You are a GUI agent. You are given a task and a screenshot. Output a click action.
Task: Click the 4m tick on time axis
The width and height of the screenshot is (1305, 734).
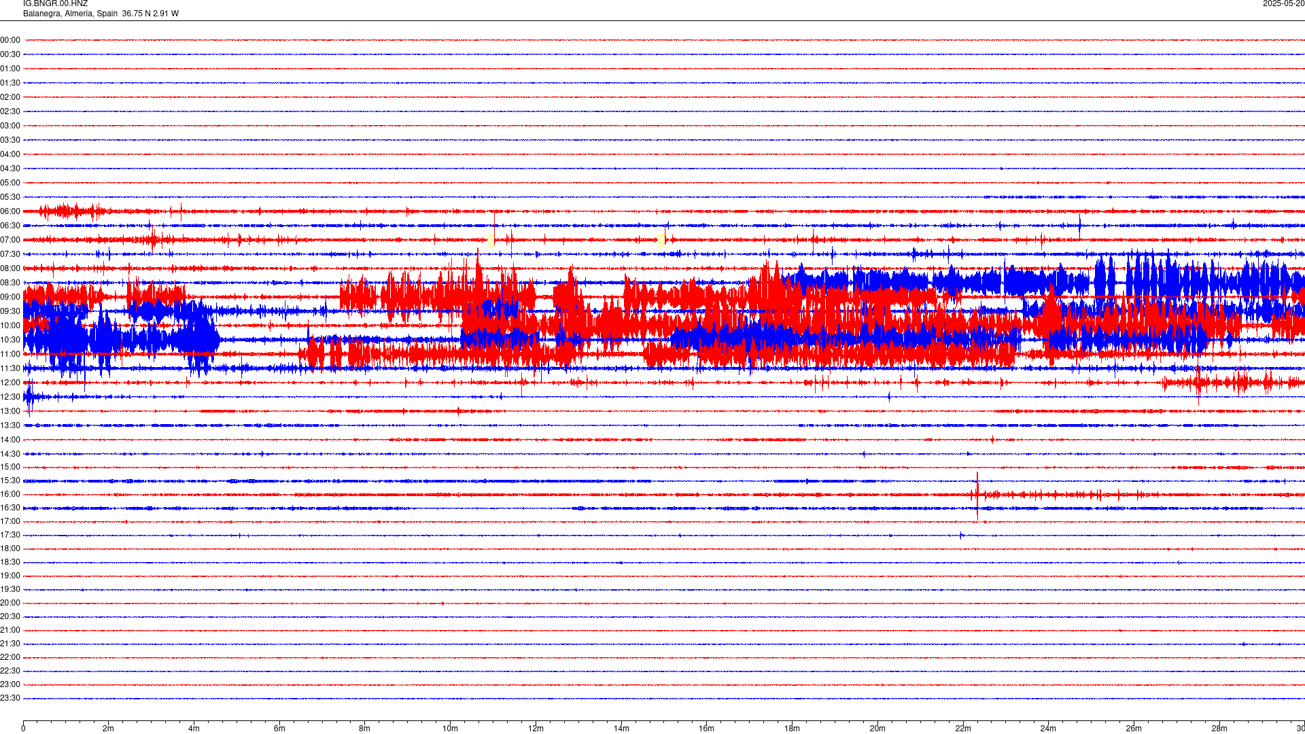coord(194,729)
